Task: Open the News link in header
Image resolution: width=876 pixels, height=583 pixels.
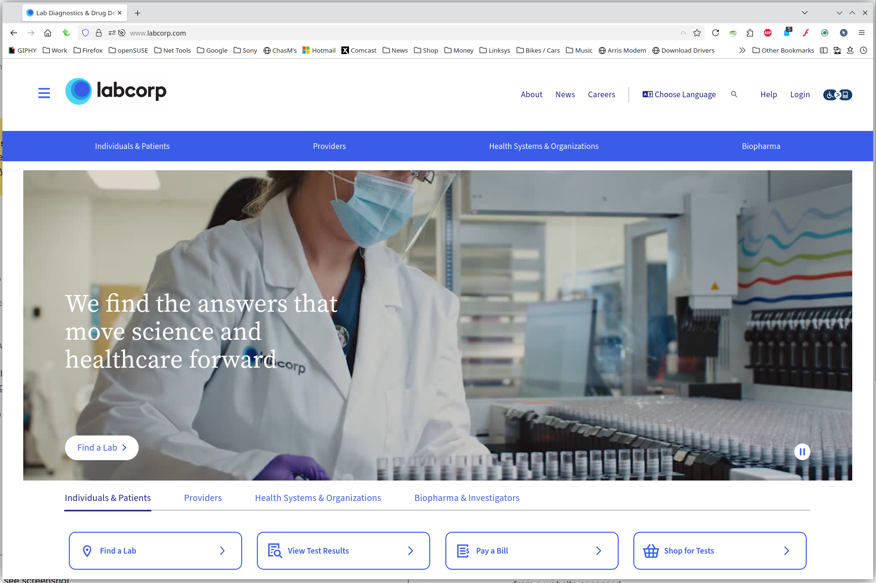Action: (565, 94)
